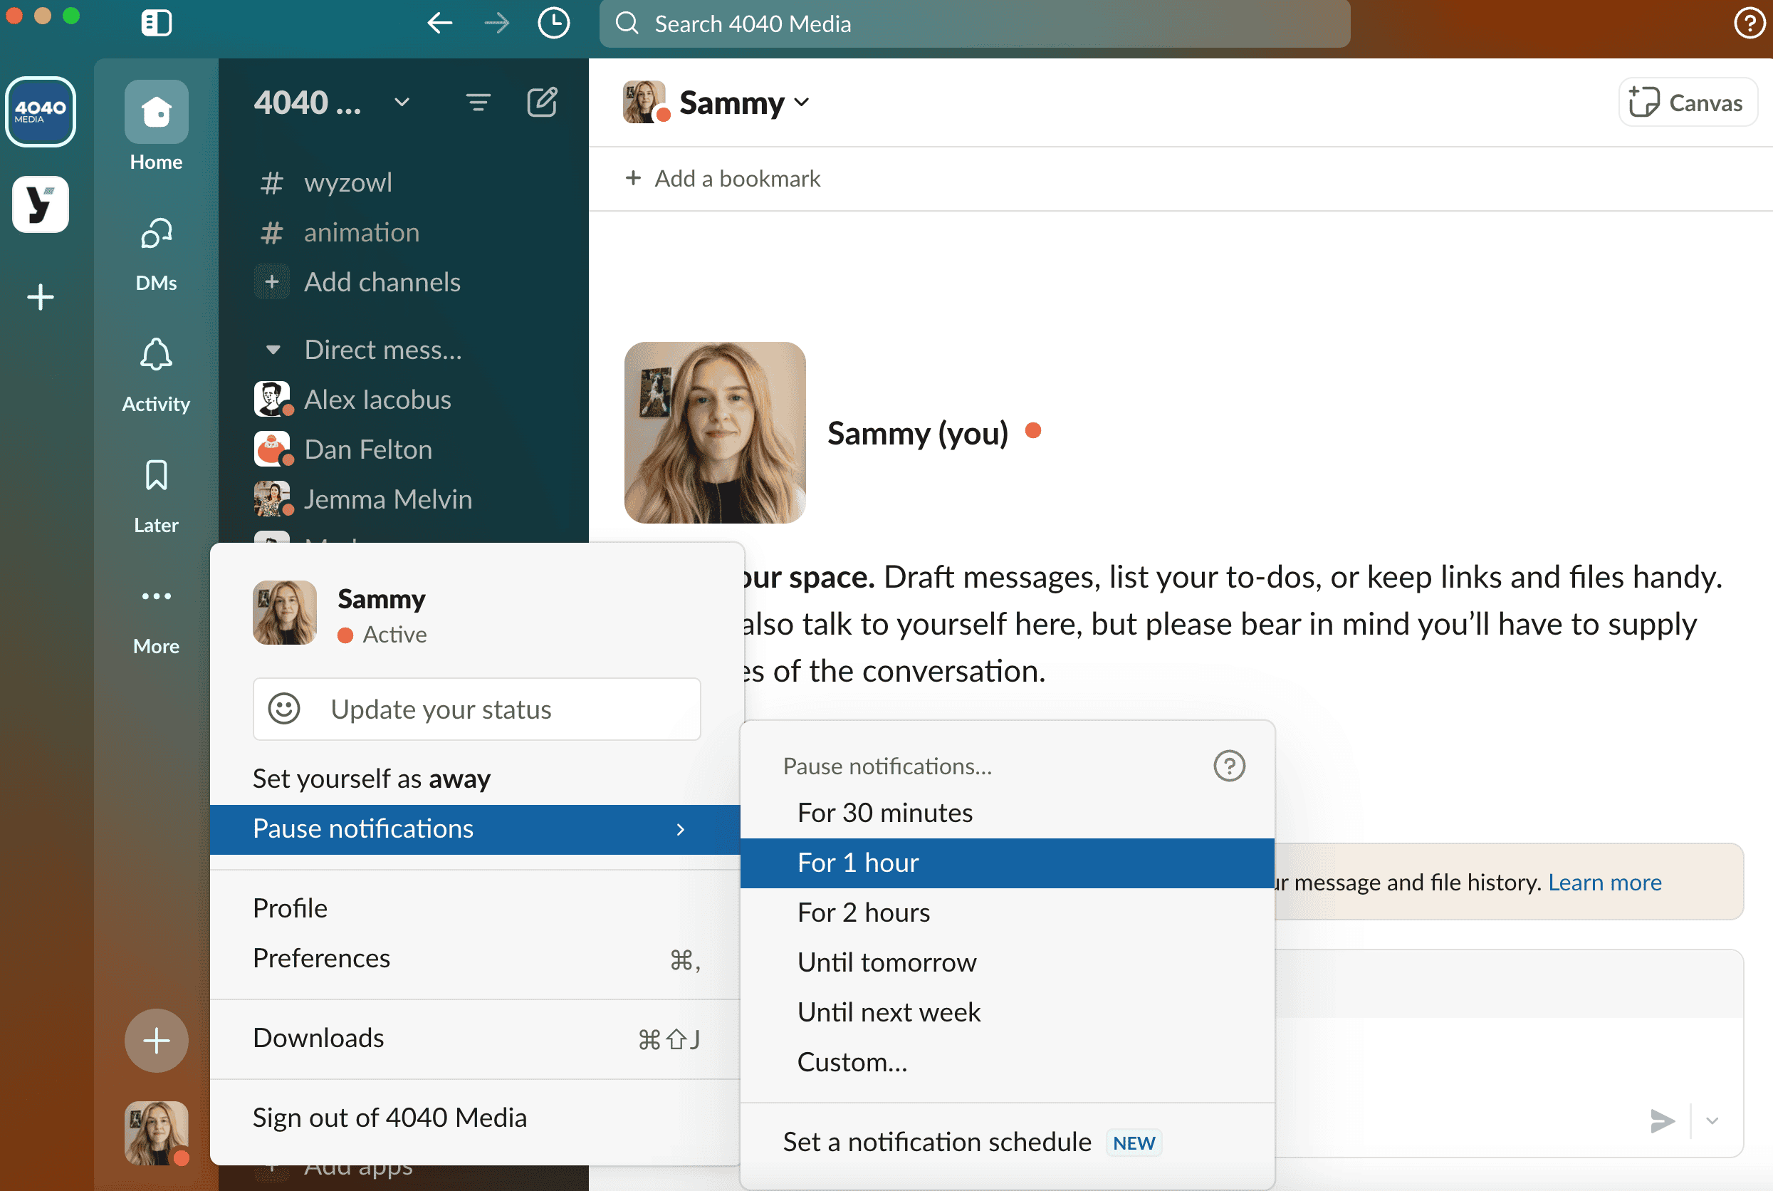This screenshot has width=1773, height=1191.
Task: Open the Activity bell icon
Action: 157,355
